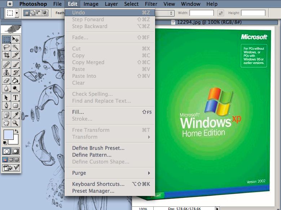This screenshot has height=210, width=281.
Task: Open the Image menu
Action: pos(91,4)
